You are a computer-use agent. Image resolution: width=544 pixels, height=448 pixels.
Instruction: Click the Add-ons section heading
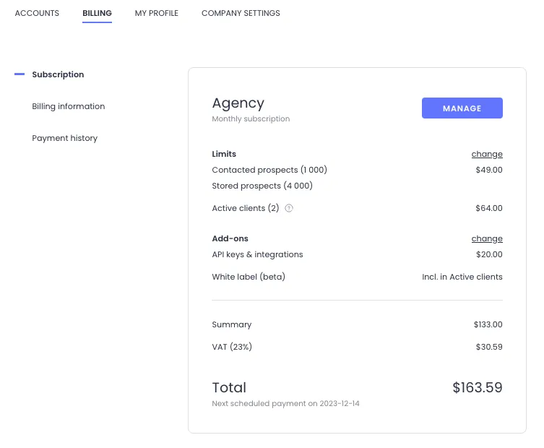pos(230,238)
